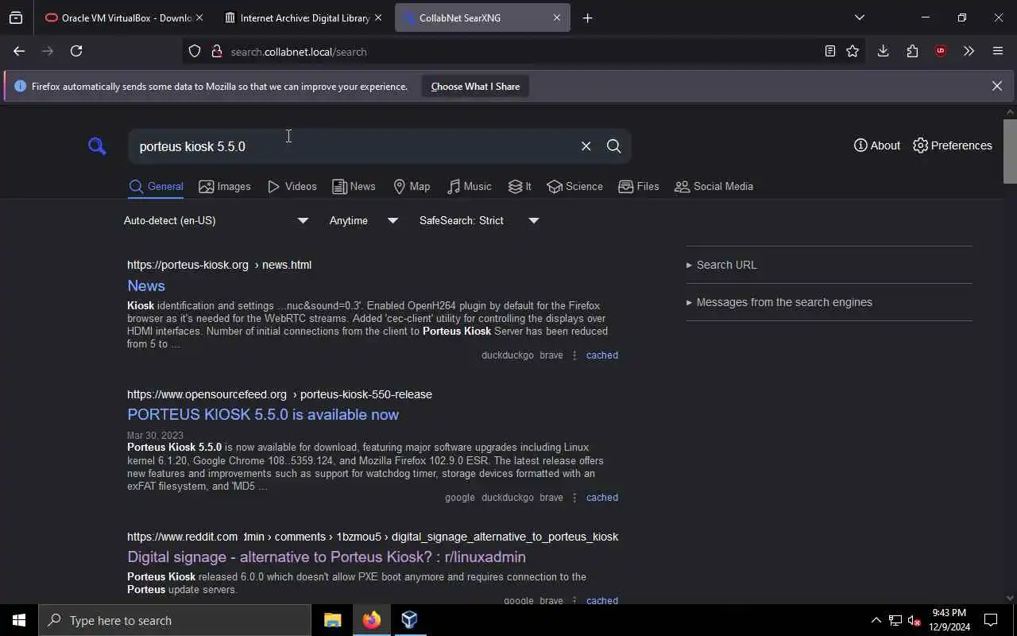List all tabs dropdown arrow
This screenshot has width=1017, height=636.
point(859,17)
